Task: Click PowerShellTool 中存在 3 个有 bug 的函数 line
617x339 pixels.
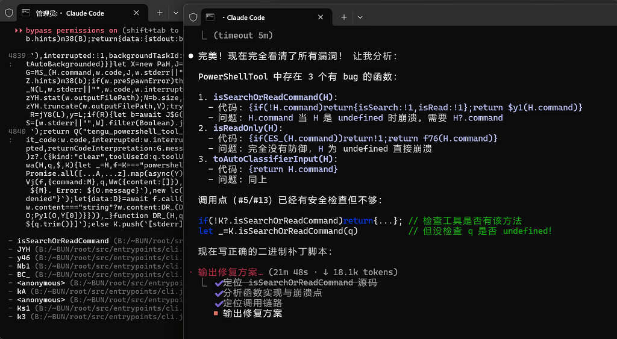Action: 298,76
